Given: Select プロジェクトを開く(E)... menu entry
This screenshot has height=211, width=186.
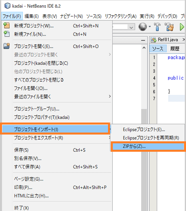Looking at the screenshot, I should (x=57, y=46).
